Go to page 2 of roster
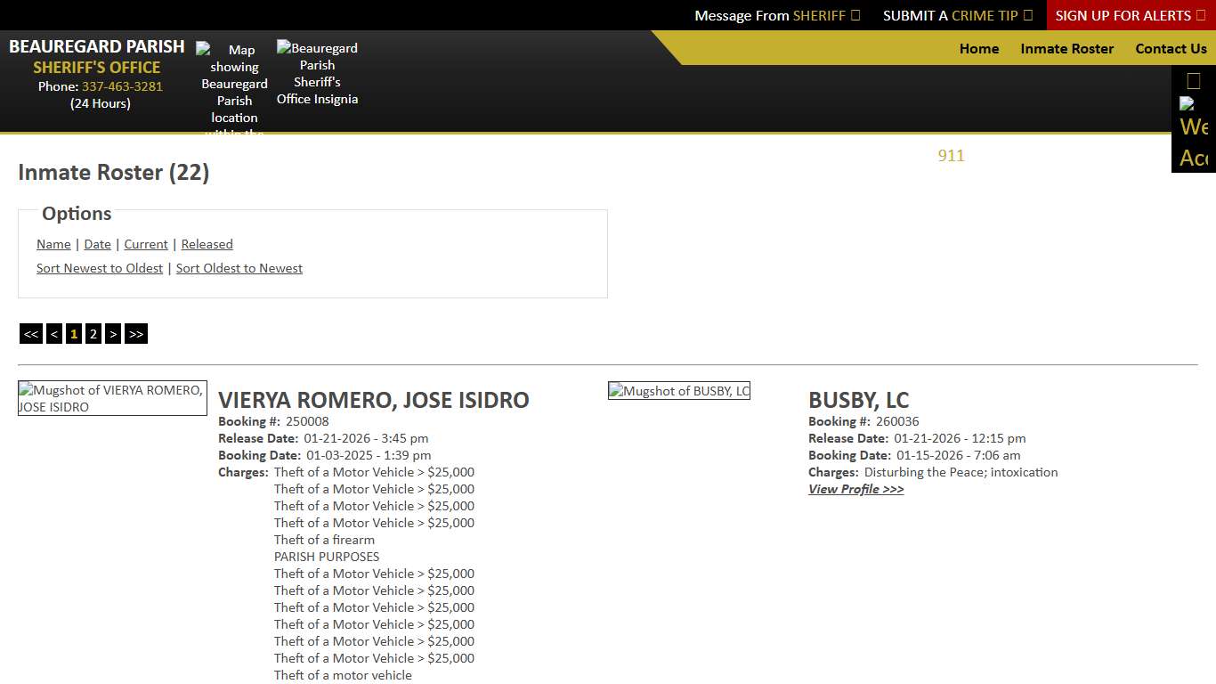Screen dimensions: 1216x684 click(93, 334)
